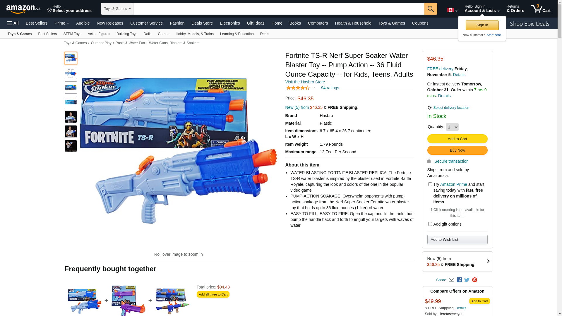The width and height of the screenshot is (562, 316).
Task: Go to Amazon.ca home logo
Action: (x=23, y=9)
